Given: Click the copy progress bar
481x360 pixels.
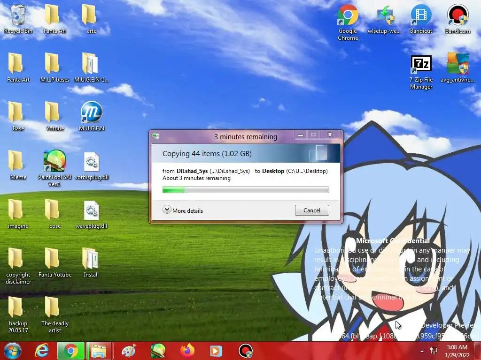Looking at the screenshot, I should pos(246,190).
